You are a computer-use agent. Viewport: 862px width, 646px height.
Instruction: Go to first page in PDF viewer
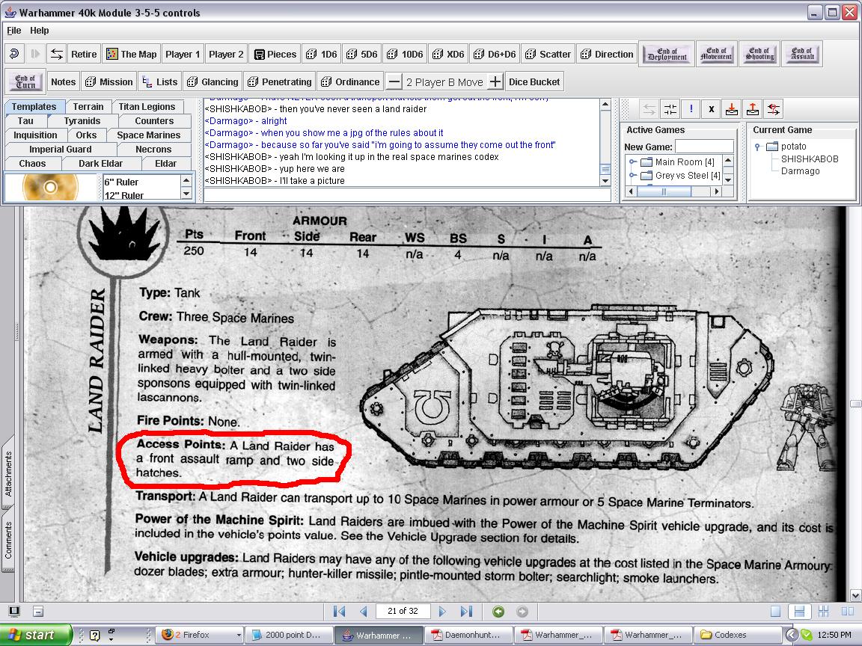pos(339,611)
